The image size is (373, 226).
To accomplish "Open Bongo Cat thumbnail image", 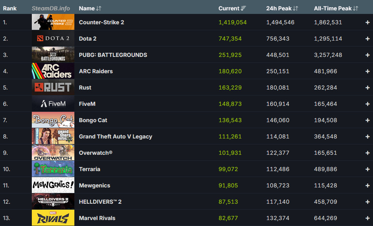I will point(53,120).
